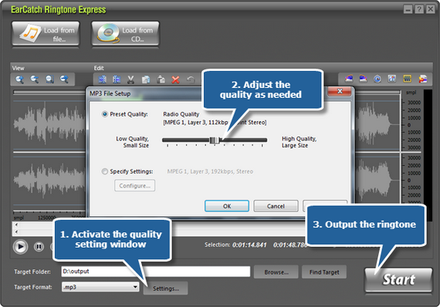Open the Target Format dropdown
The height and width of the screenshot is (307, 440).
[100, 287]
